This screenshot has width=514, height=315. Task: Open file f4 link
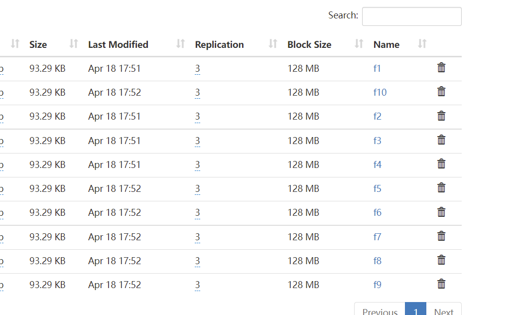(377, 164)
